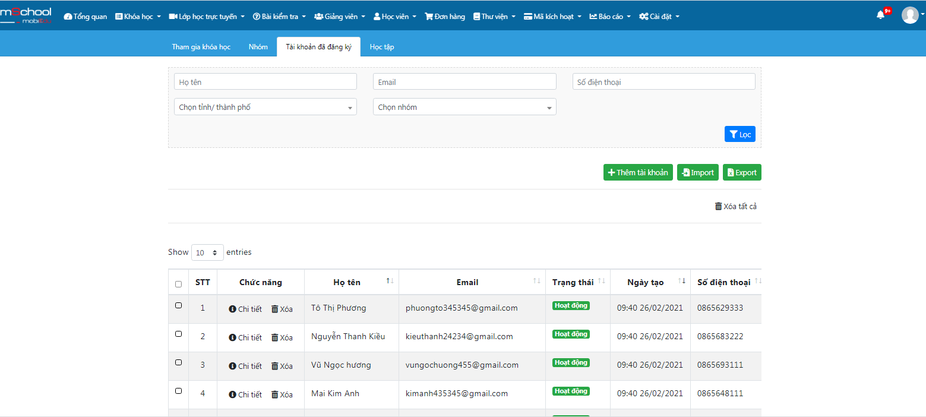Click the Lọc filter button
This screenshot has width=926, height=417.
click(x=740, y=134)
